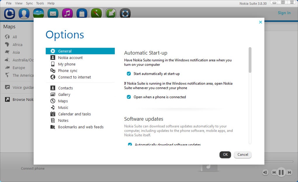Select My phone options category
The height and width of the screenshot is (182, 298).
pos(80,64)
